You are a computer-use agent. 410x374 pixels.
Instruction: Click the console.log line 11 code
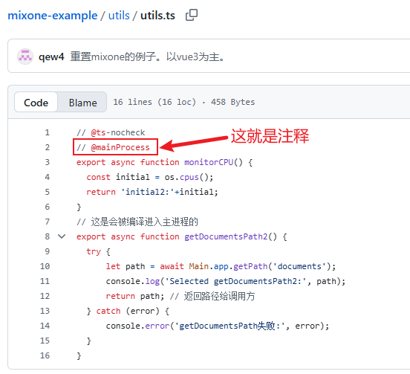point(226,281)
